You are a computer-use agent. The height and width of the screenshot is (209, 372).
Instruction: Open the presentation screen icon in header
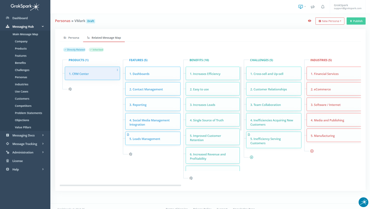pos(300,7)
